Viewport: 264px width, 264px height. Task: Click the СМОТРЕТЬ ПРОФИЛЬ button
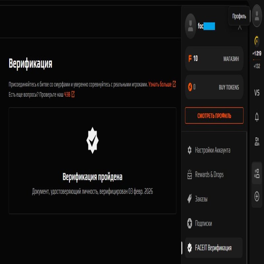214,115
